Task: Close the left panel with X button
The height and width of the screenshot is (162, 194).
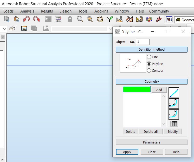Action: 3,37
